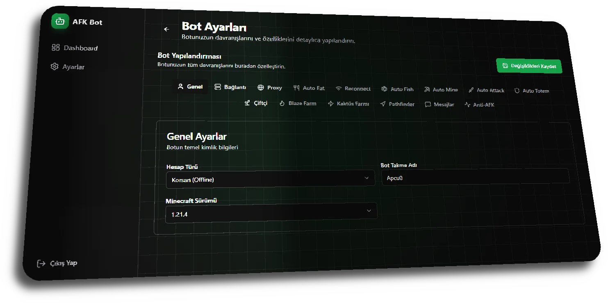Switch to the Genel tab
The height and width of the screenshot is (303, 608).
[191, 87]
